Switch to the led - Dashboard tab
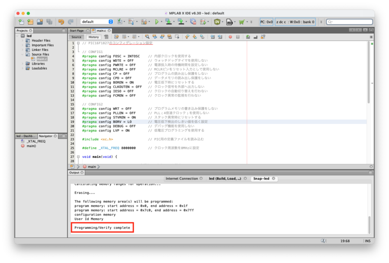This screenshot has height=263, width=389. tap(26, 136)
